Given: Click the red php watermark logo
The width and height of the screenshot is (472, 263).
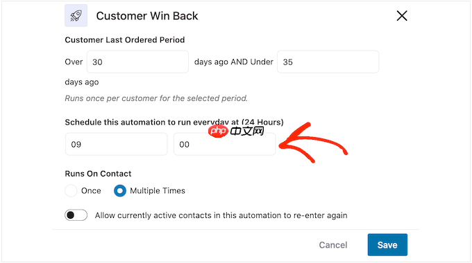Looking at the screenshot, I should (218, 131).
